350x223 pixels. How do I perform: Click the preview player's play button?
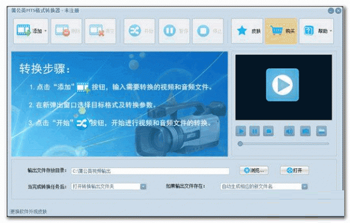[241, 131]
